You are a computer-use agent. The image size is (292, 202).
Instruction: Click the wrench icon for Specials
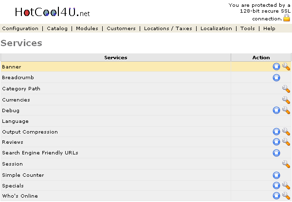[286, 186]
